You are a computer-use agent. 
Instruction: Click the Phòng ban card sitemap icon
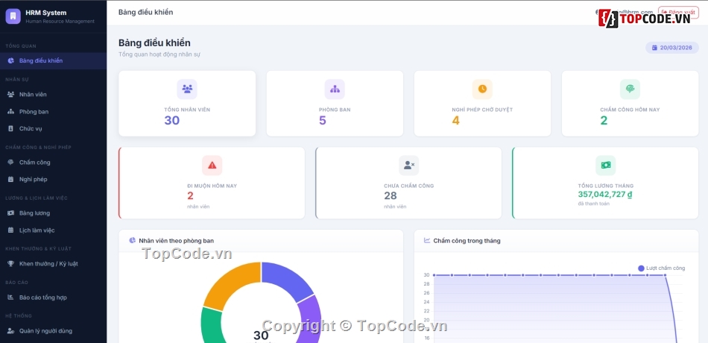point(335,89)
